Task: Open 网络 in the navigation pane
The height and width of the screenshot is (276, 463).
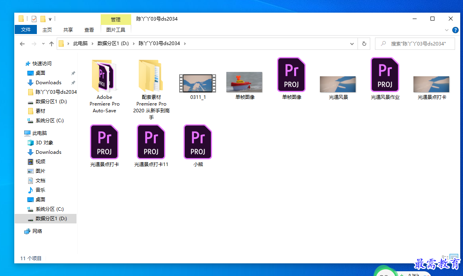Action: click(33, 231)
